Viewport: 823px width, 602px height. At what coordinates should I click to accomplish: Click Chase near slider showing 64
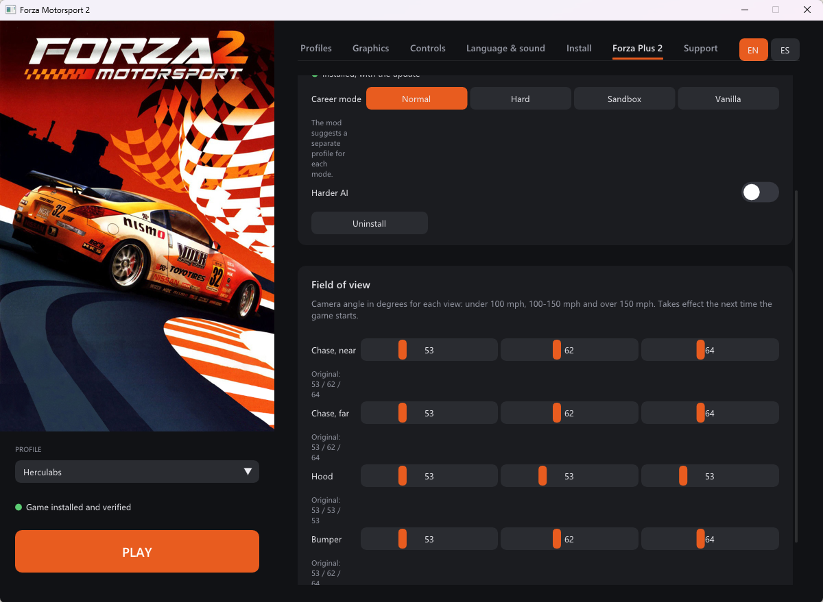pos(710,350)
